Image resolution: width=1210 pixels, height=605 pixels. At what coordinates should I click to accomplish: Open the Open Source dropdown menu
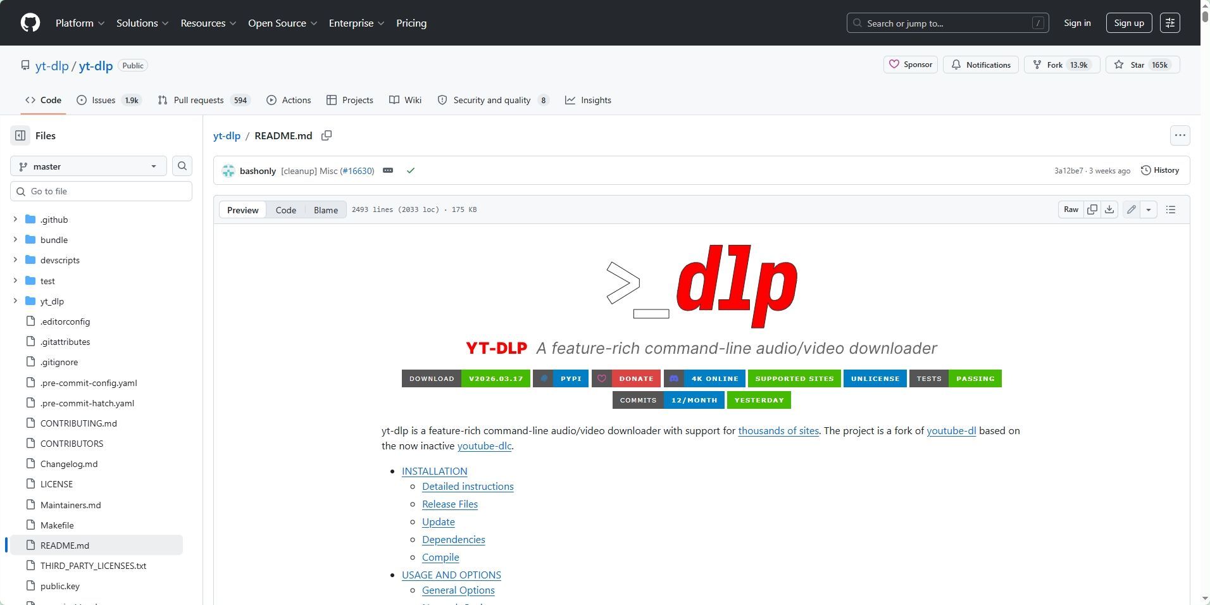282,23
